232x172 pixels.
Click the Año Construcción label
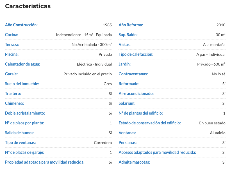tap(21, 25)
